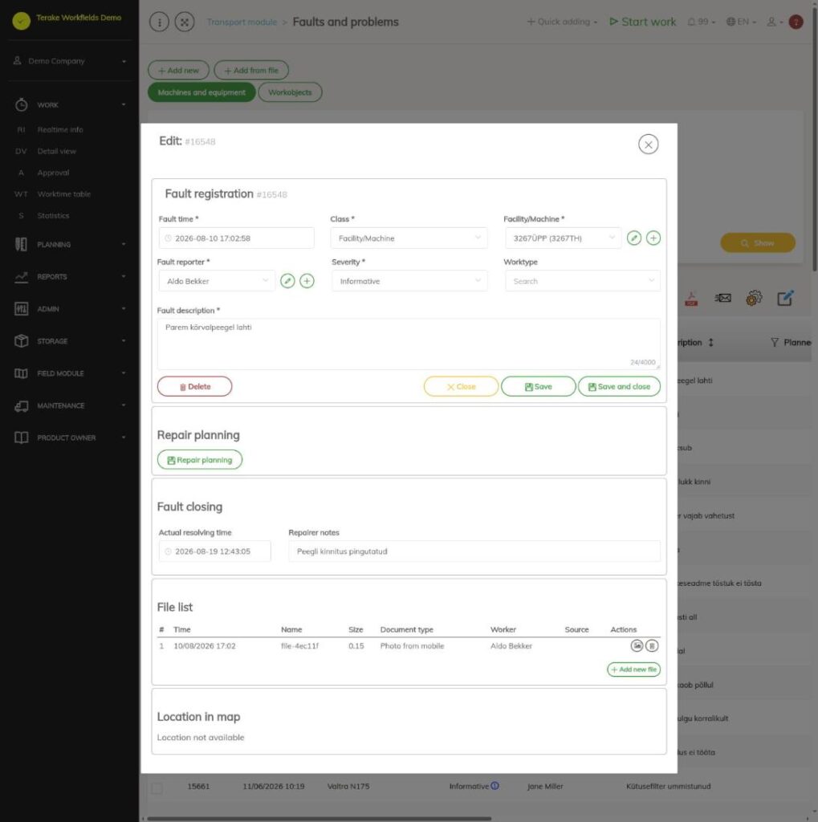Open the three-dot menu in top bar
The width and height of the screenshot is (818, 822).
tap(160, 22)
